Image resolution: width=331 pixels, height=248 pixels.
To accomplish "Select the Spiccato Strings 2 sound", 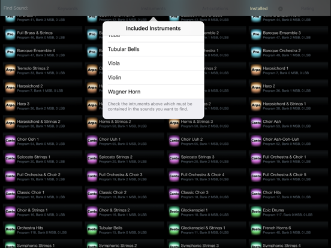I will tap(124, 159).
